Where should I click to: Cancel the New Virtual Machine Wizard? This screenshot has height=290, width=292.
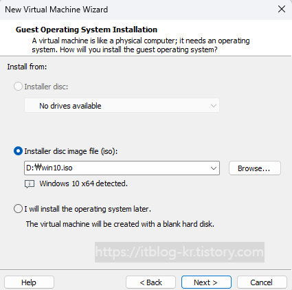click(262, 282)
